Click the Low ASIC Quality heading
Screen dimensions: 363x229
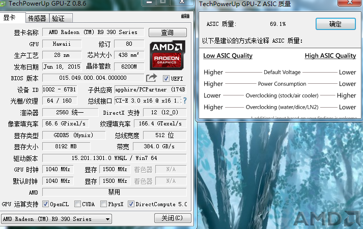[228, 56]
